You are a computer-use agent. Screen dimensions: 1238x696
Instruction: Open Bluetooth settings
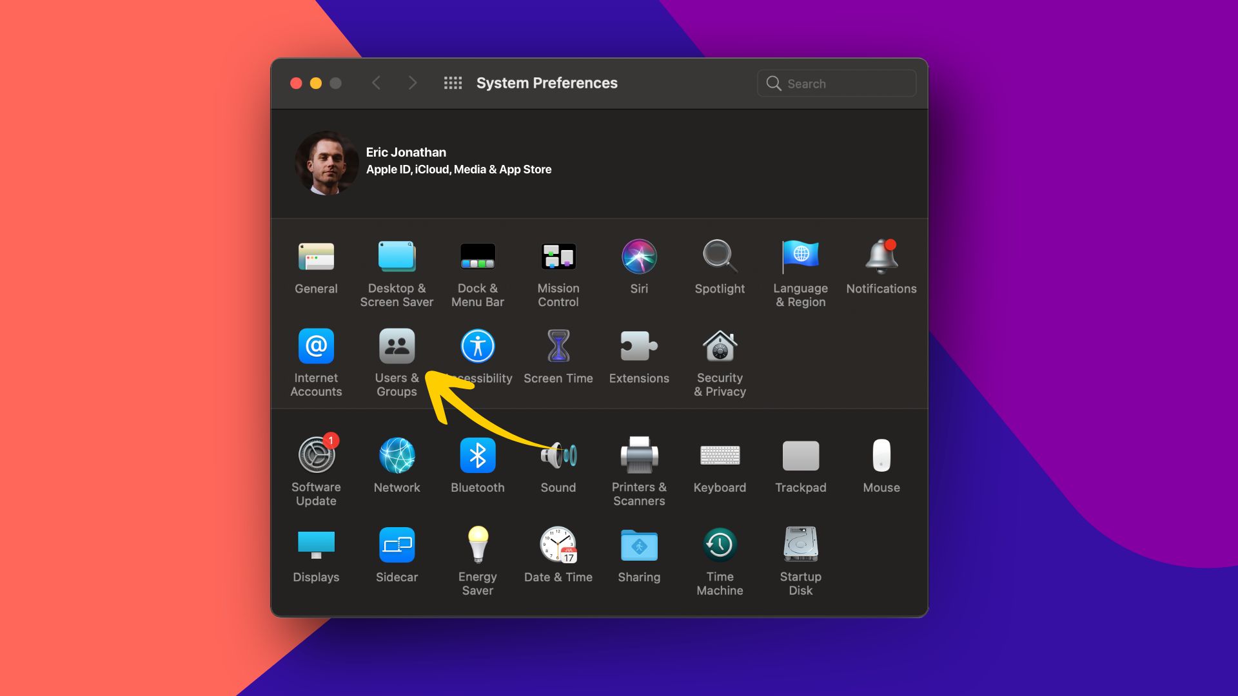point(477,454)
